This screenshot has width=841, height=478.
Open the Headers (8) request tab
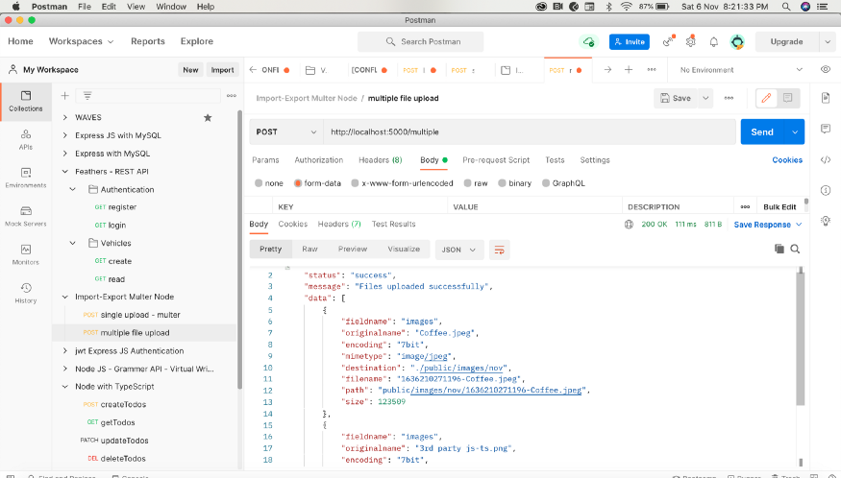(381, 160)
